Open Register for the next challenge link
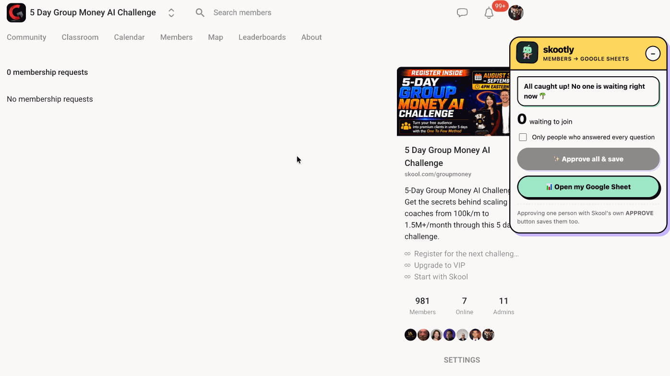The height and width of the screenshot is (376, 670). click(466, 254)
